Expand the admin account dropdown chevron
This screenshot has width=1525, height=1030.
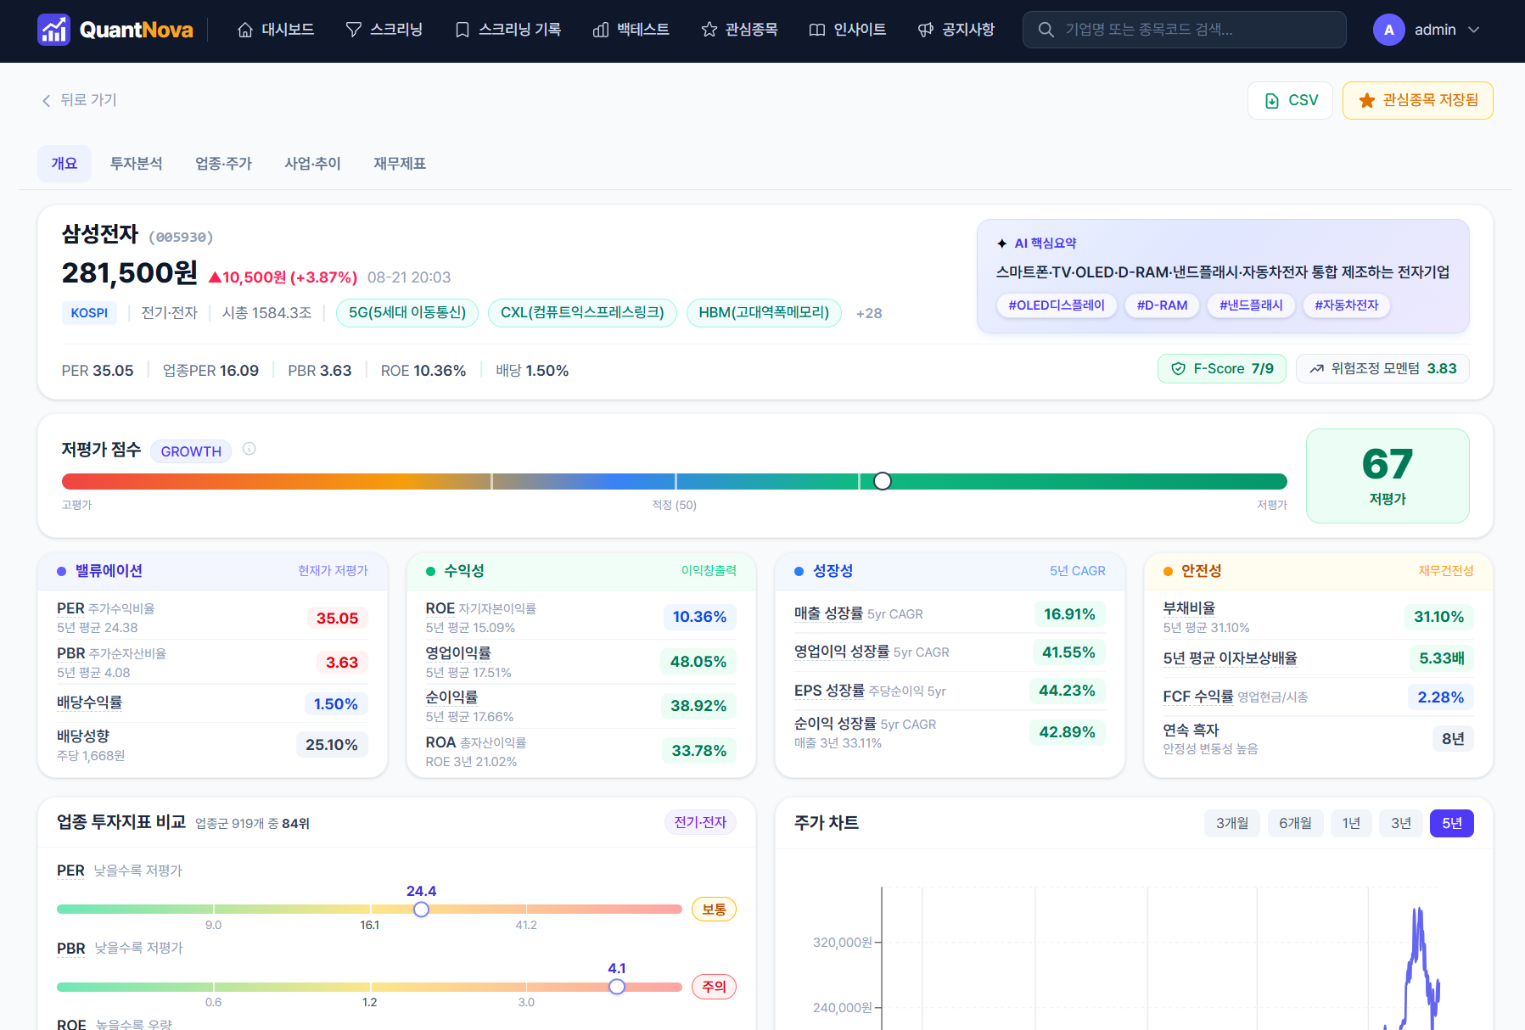(1474, 30)
